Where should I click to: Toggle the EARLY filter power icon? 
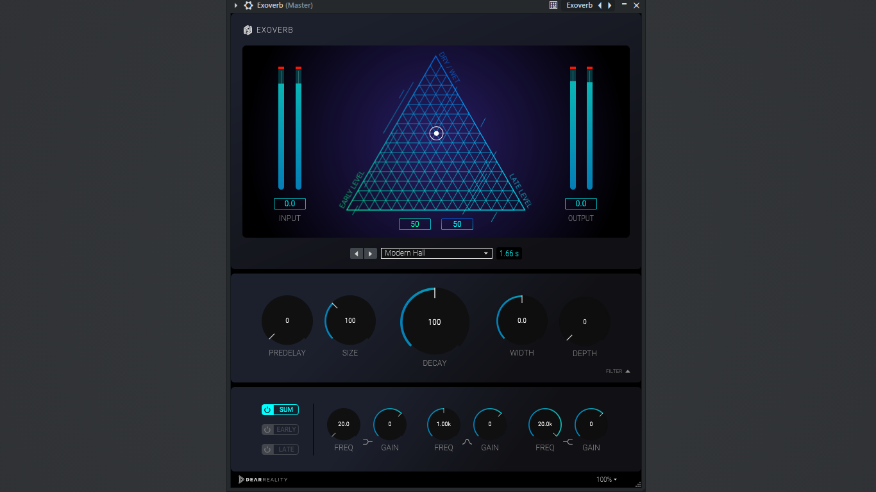tap(268, 430)
